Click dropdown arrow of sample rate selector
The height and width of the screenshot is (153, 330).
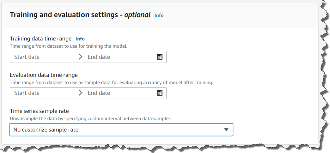226,130
